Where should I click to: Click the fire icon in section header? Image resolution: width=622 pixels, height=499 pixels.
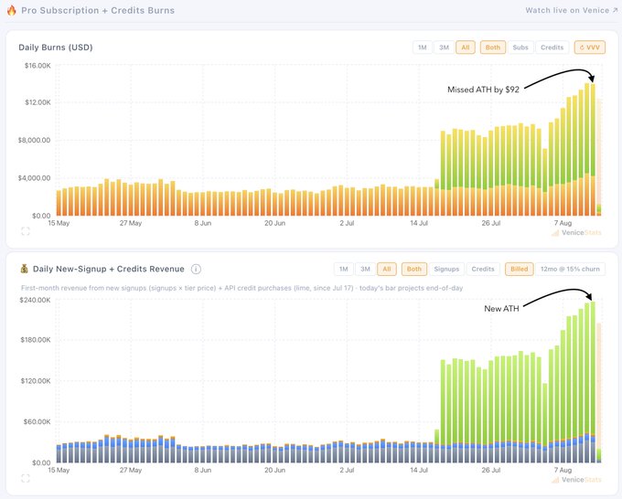tap(12, 10)
